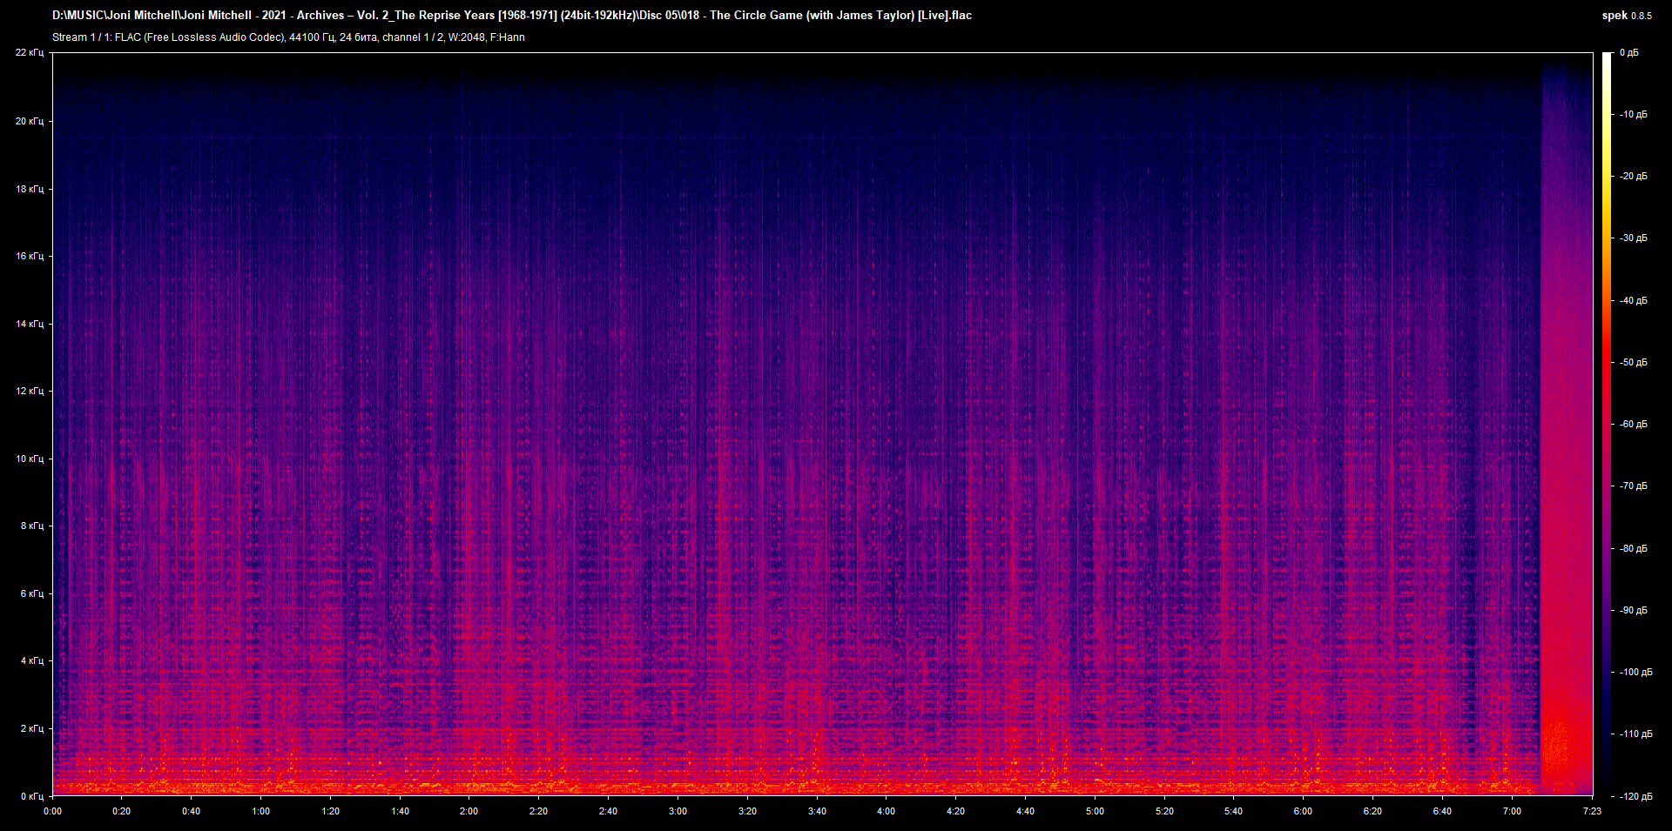Click the 1:00 time axis label
Screen dimensions: 1672x831
point(260,811)
